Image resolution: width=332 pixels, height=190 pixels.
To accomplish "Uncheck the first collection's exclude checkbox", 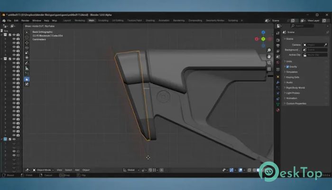I will click(10, 35).
